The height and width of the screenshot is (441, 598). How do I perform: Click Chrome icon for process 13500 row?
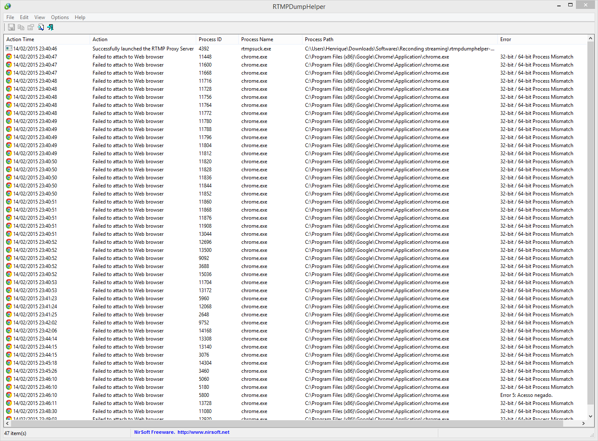[x=9, y=250]
